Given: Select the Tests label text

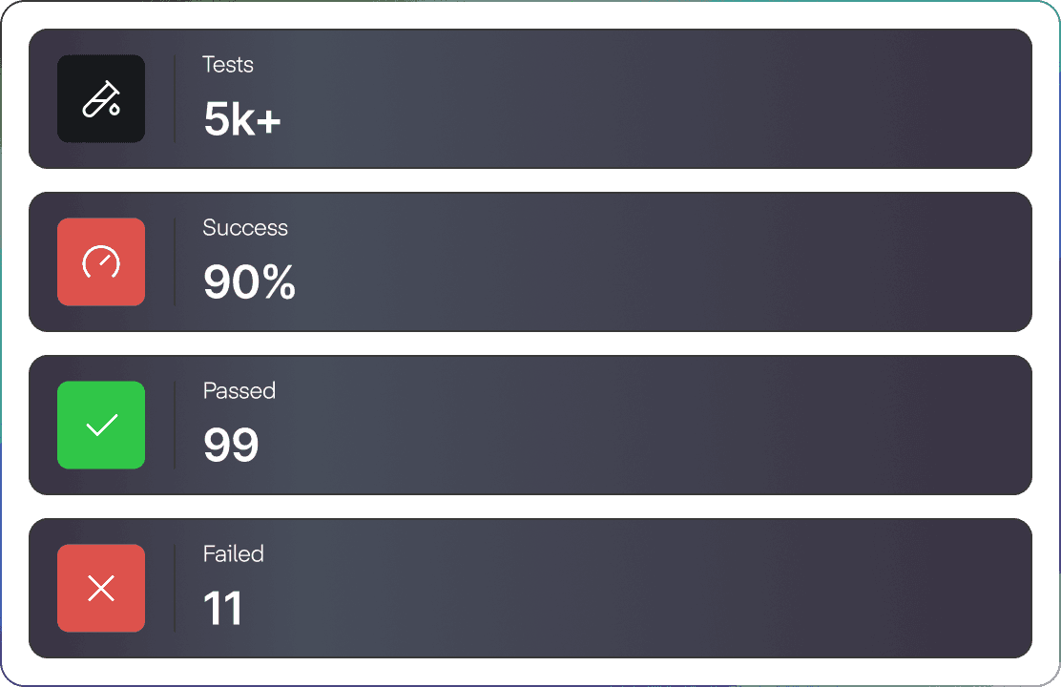Looking at the screenshot, I should pyautogui.click(x=228, y=65).
